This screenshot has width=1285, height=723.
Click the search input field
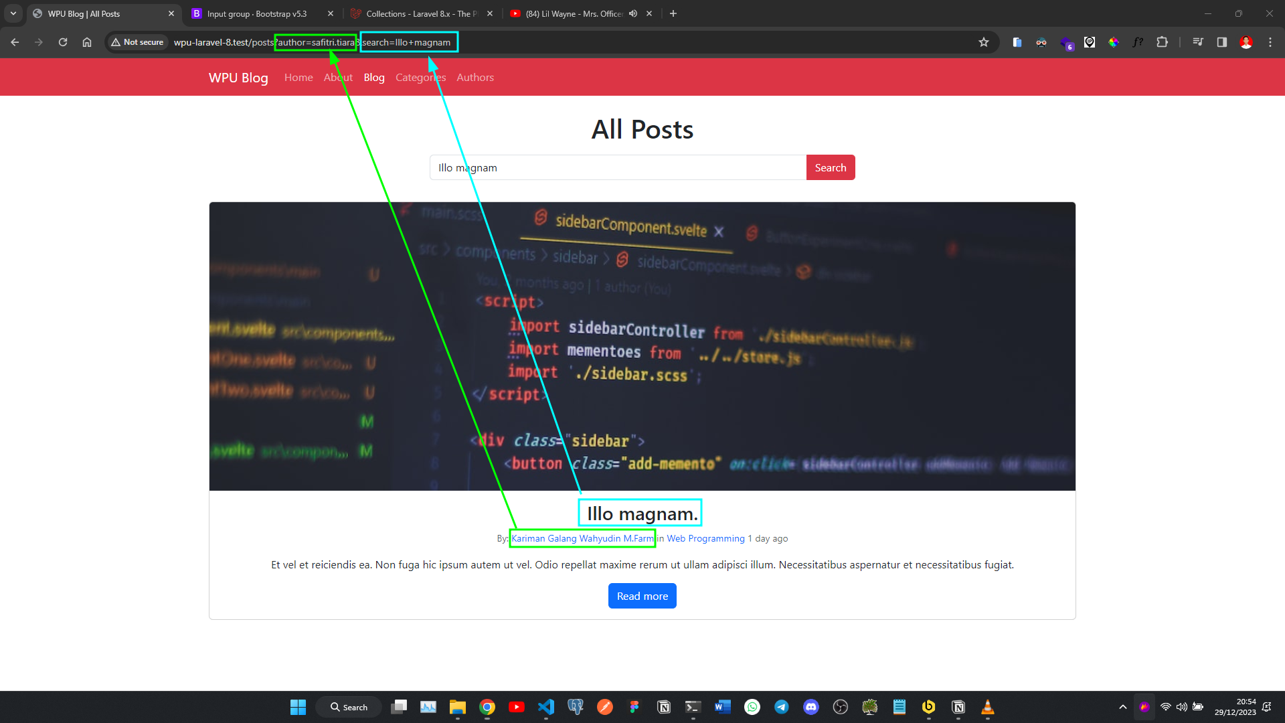618,168
